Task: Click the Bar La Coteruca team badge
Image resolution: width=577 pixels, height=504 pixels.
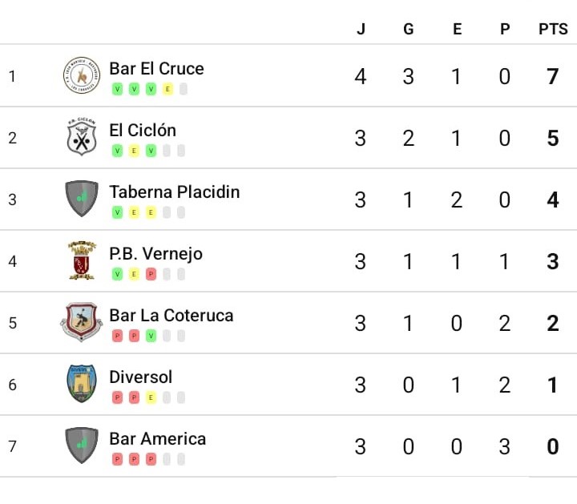Action: point(81,322)
